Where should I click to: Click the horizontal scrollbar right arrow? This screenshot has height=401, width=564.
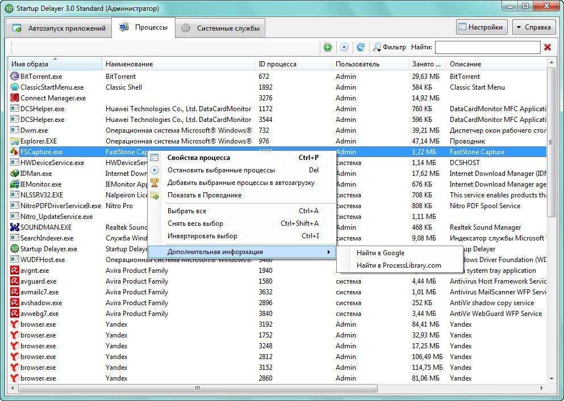tap(542, 388)
